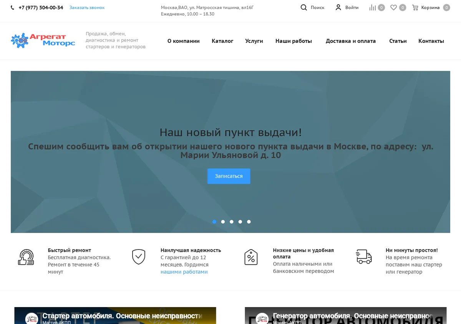
Task: Click the delivery truck icon
Action: tap(364, 256)
